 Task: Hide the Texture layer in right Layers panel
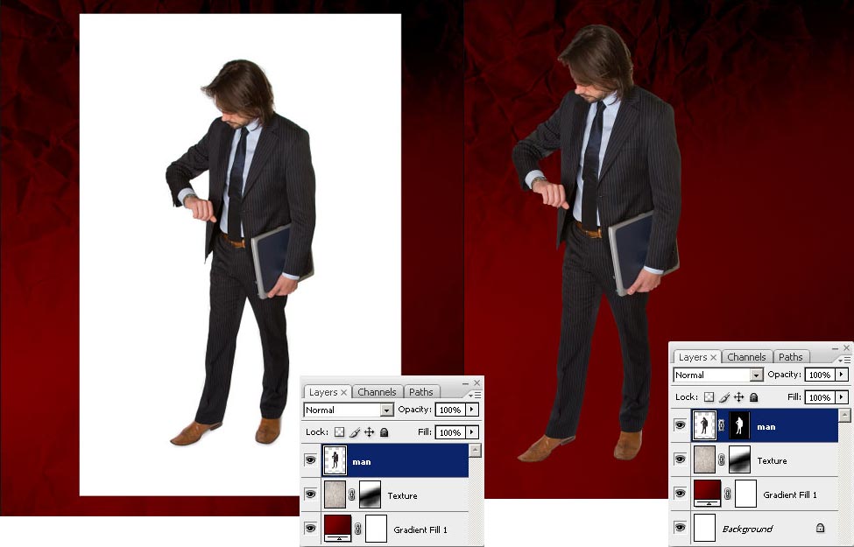point(681,459)
